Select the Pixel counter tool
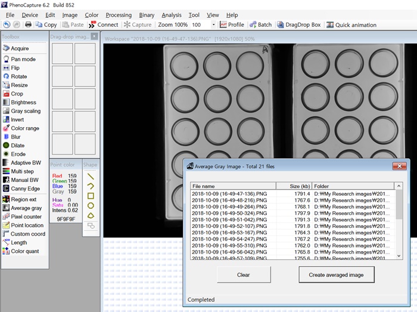Image resolution: width=417 pixels, height=312 pixels. tap(26, 217)
